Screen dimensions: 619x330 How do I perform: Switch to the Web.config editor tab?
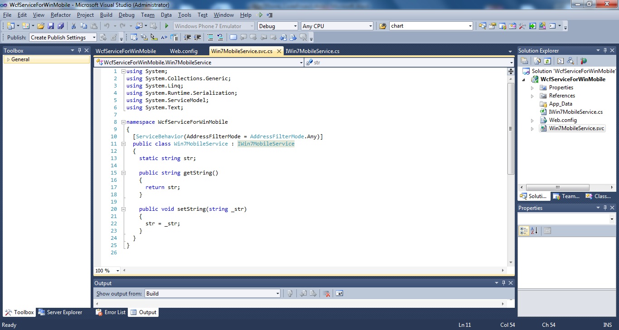click(184, 51)
